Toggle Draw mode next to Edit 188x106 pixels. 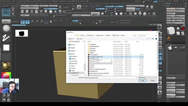27,21
